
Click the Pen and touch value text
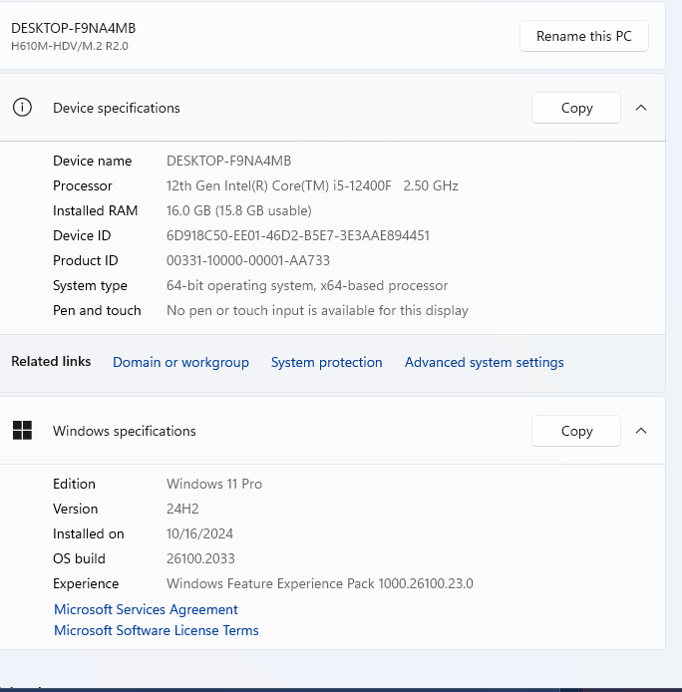pos(317,310)
